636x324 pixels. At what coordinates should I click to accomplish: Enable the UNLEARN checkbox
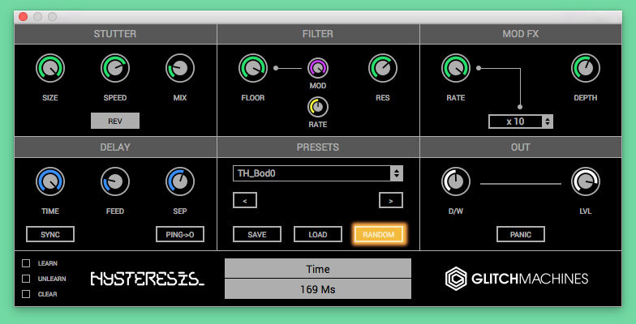tap(26, 279)
